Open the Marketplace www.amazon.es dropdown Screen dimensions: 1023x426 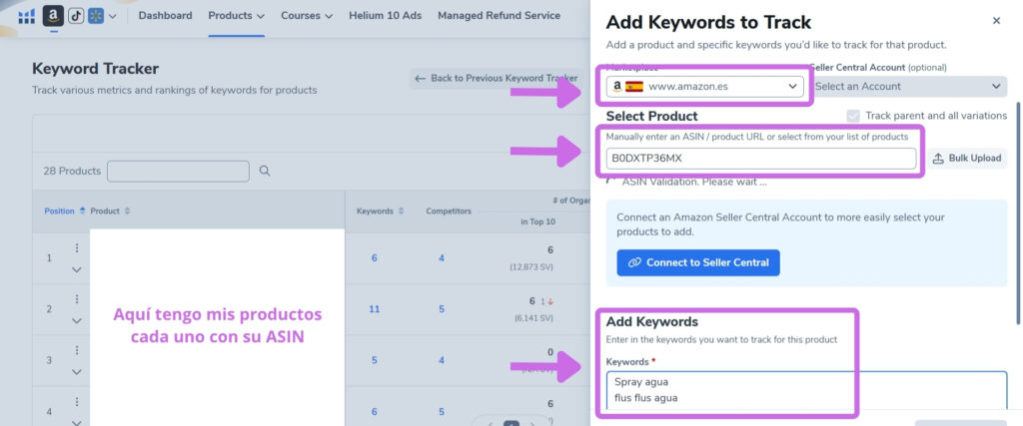[704, 86]
